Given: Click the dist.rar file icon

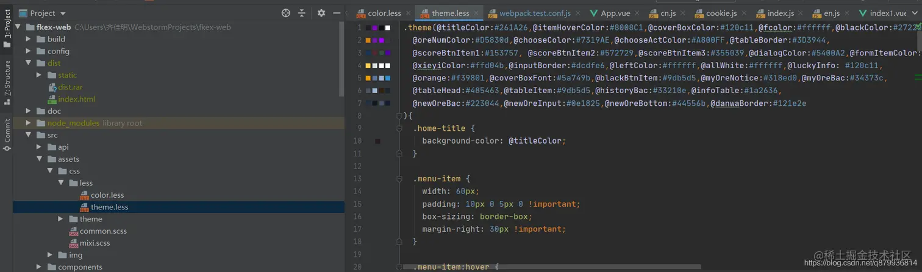Looking at the screenshot, I should click(52, 87).
